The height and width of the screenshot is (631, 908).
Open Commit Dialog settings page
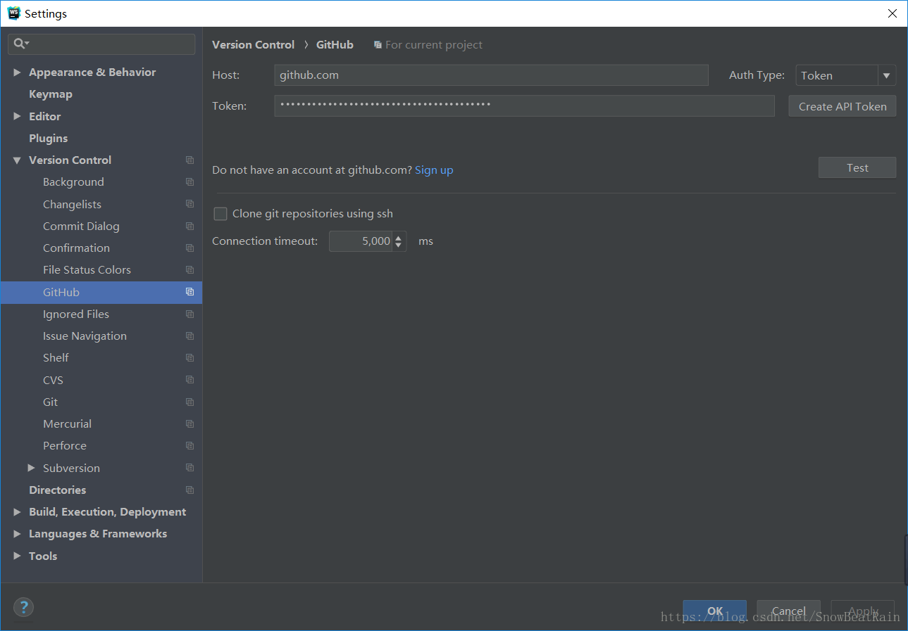81,226
